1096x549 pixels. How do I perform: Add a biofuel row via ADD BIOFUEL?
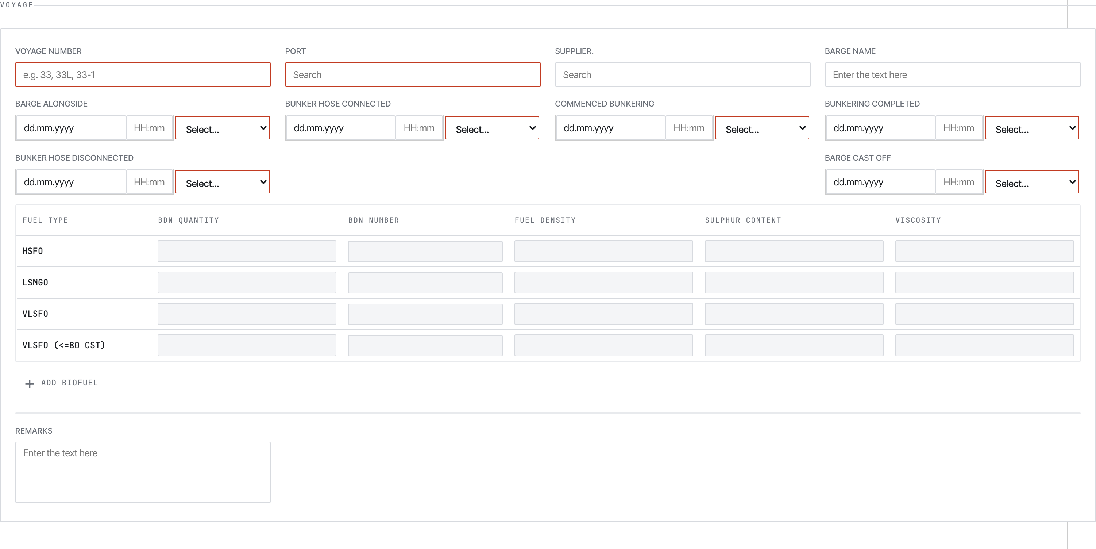coord(62,383)
